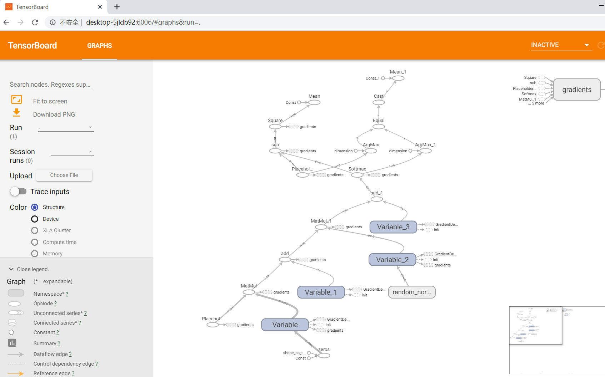Click the Softmax op node
The width and height of the screenshot is (605, 377).
click(357, 175)
